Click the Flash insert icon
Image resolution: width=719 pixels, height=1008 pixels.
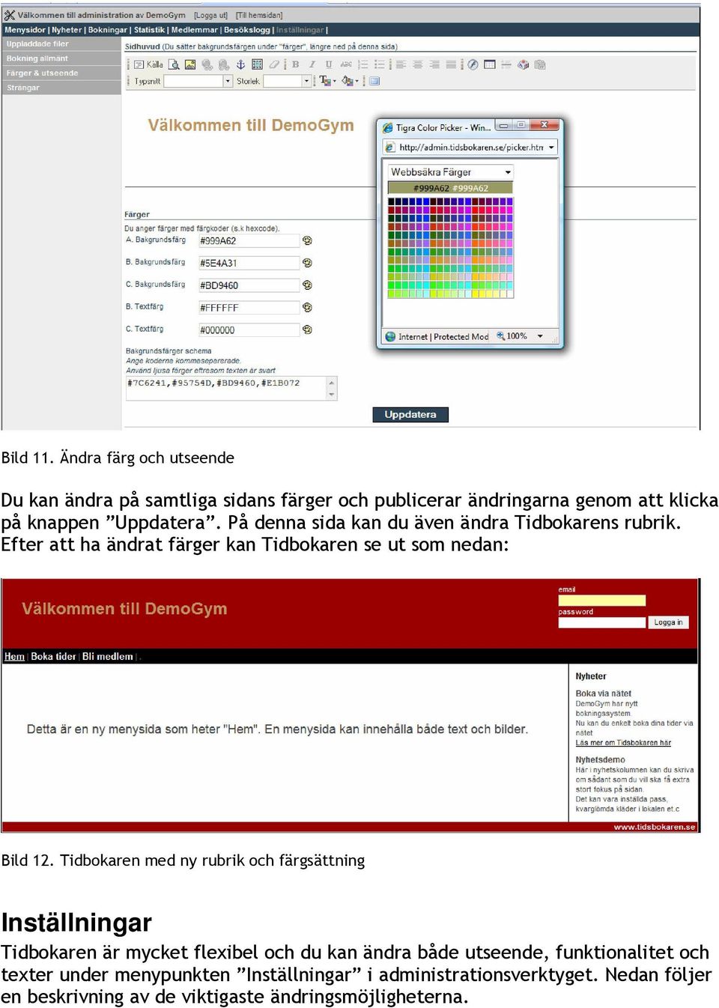coord(473,65)
